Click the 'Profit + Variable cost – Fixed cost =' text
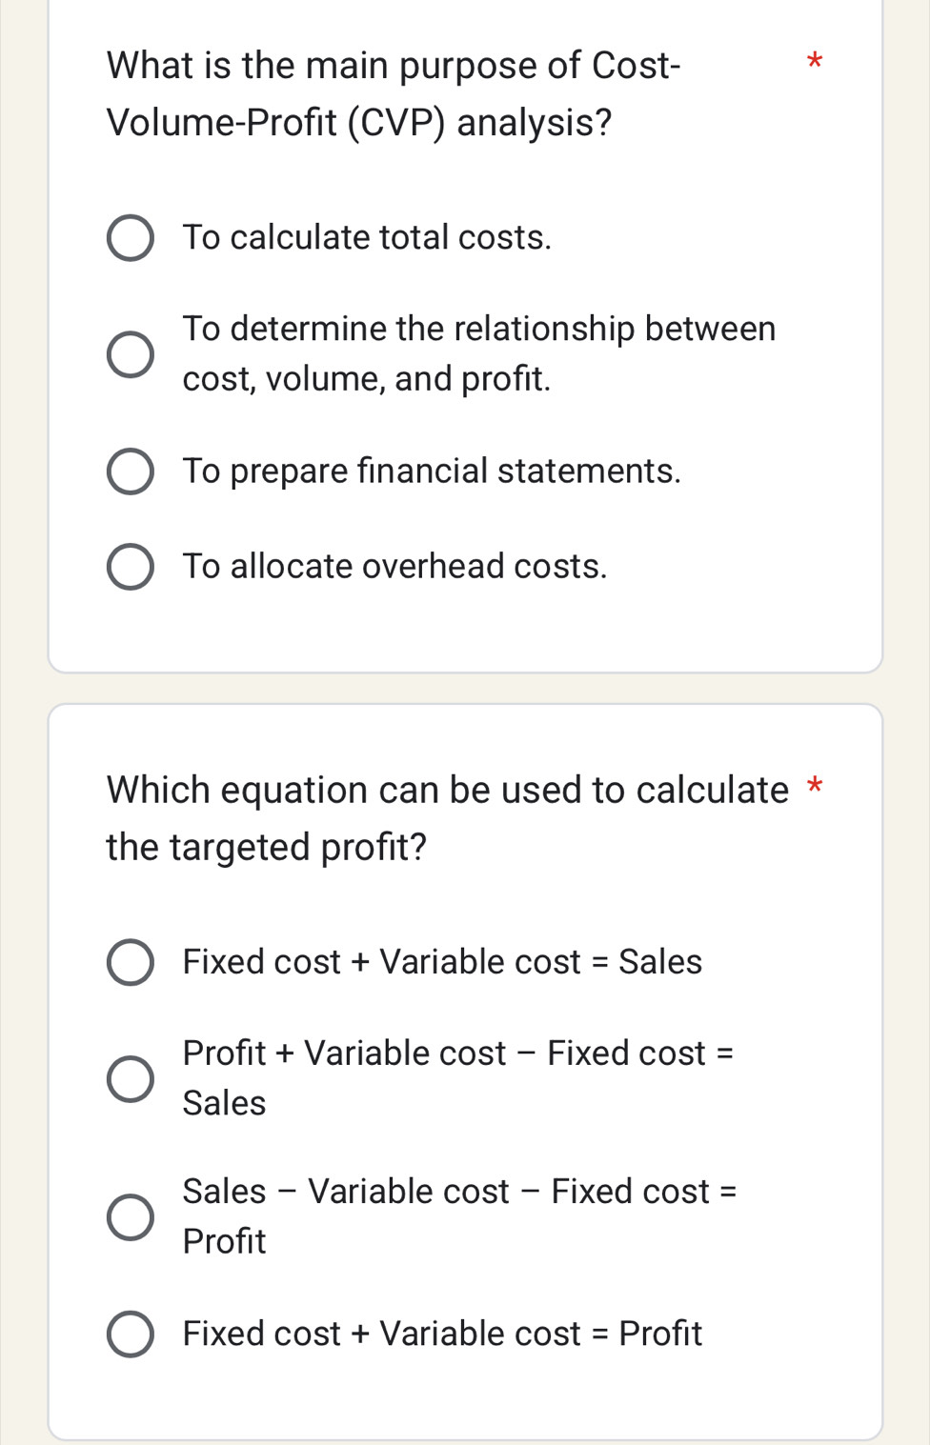The height and width of the screenshot is (1445, 930). pos(458,1053)
